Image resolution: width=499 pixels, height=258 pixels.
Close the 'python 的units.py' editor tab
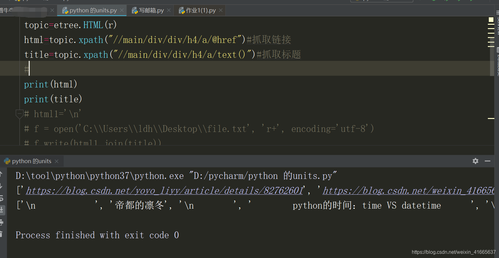(x=122, y=11)
